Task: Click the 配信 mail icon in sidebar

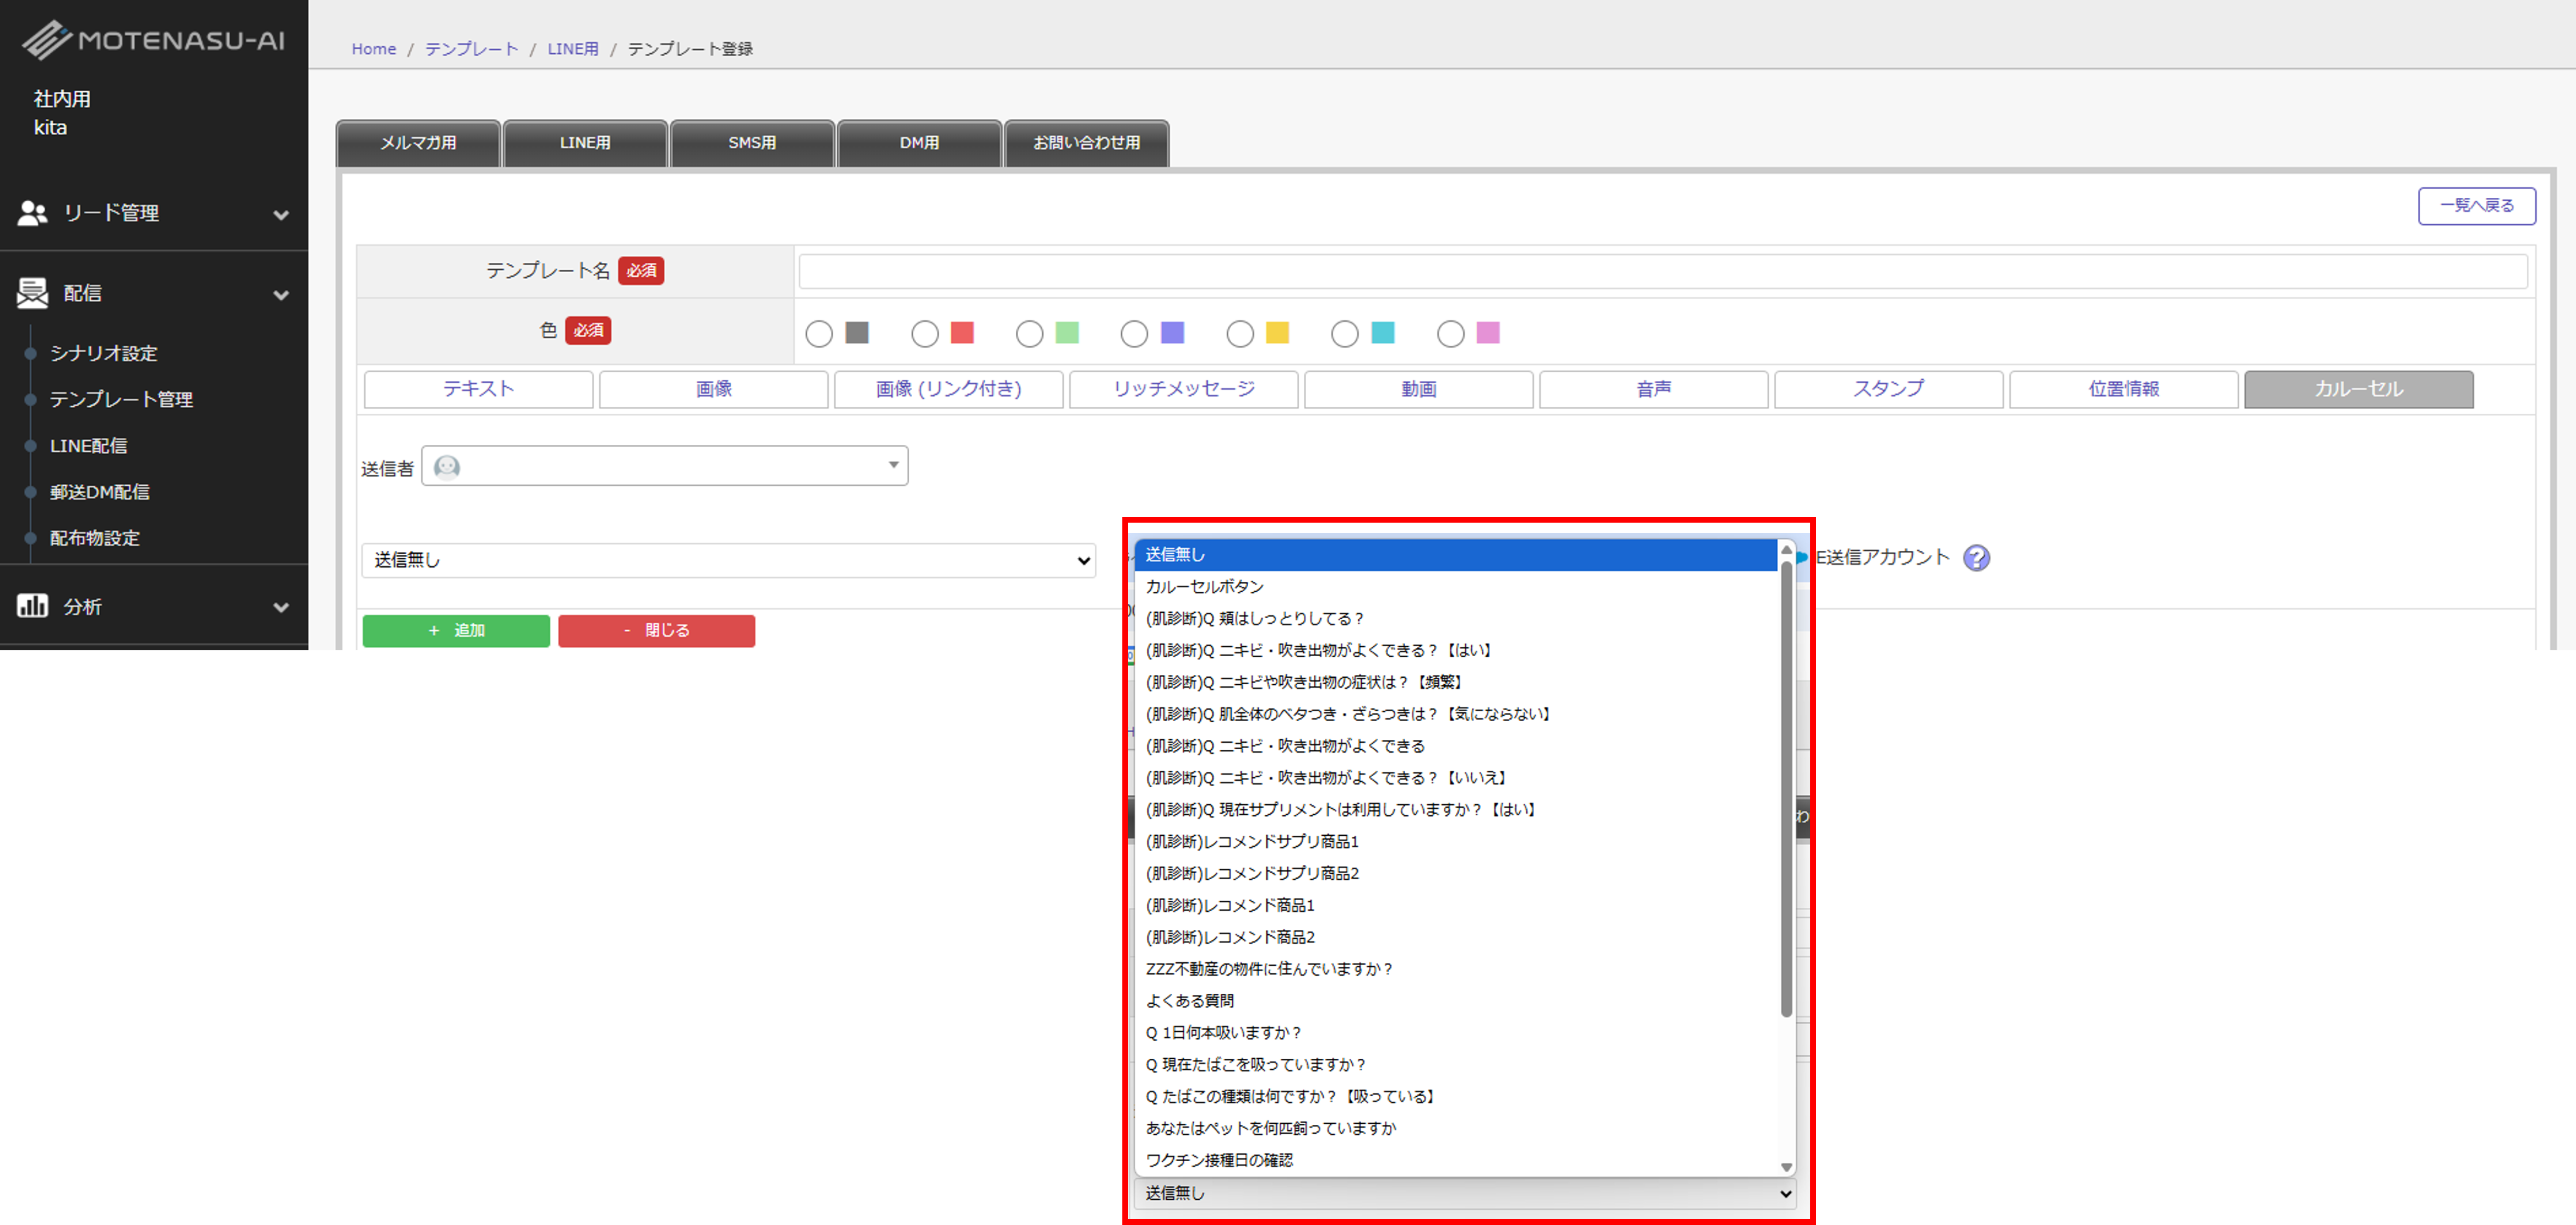Action: point(33,293)
